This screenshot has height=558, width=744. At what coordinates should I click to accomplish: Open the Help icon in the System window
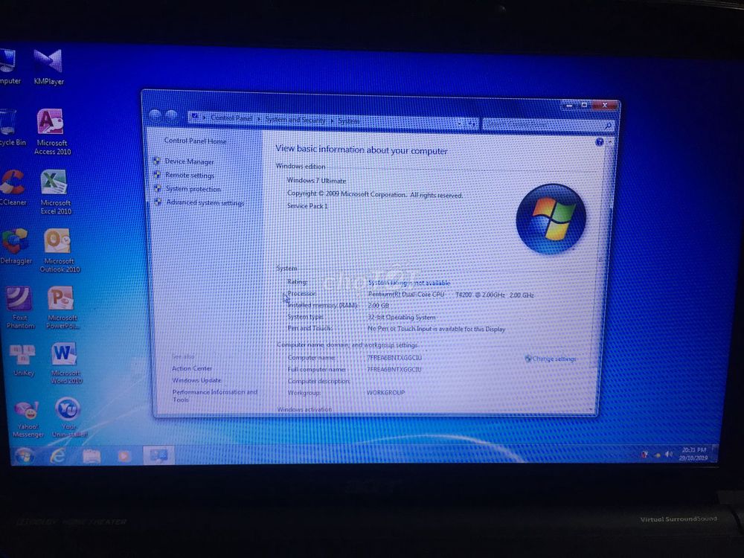[600, 142]
